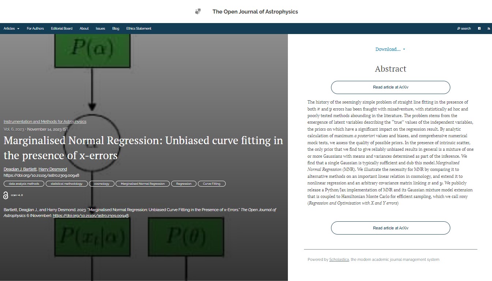The height and width of the screenshot is (281, 492).
Task: Go to the Editorial Board page
Action: [61, 29]
